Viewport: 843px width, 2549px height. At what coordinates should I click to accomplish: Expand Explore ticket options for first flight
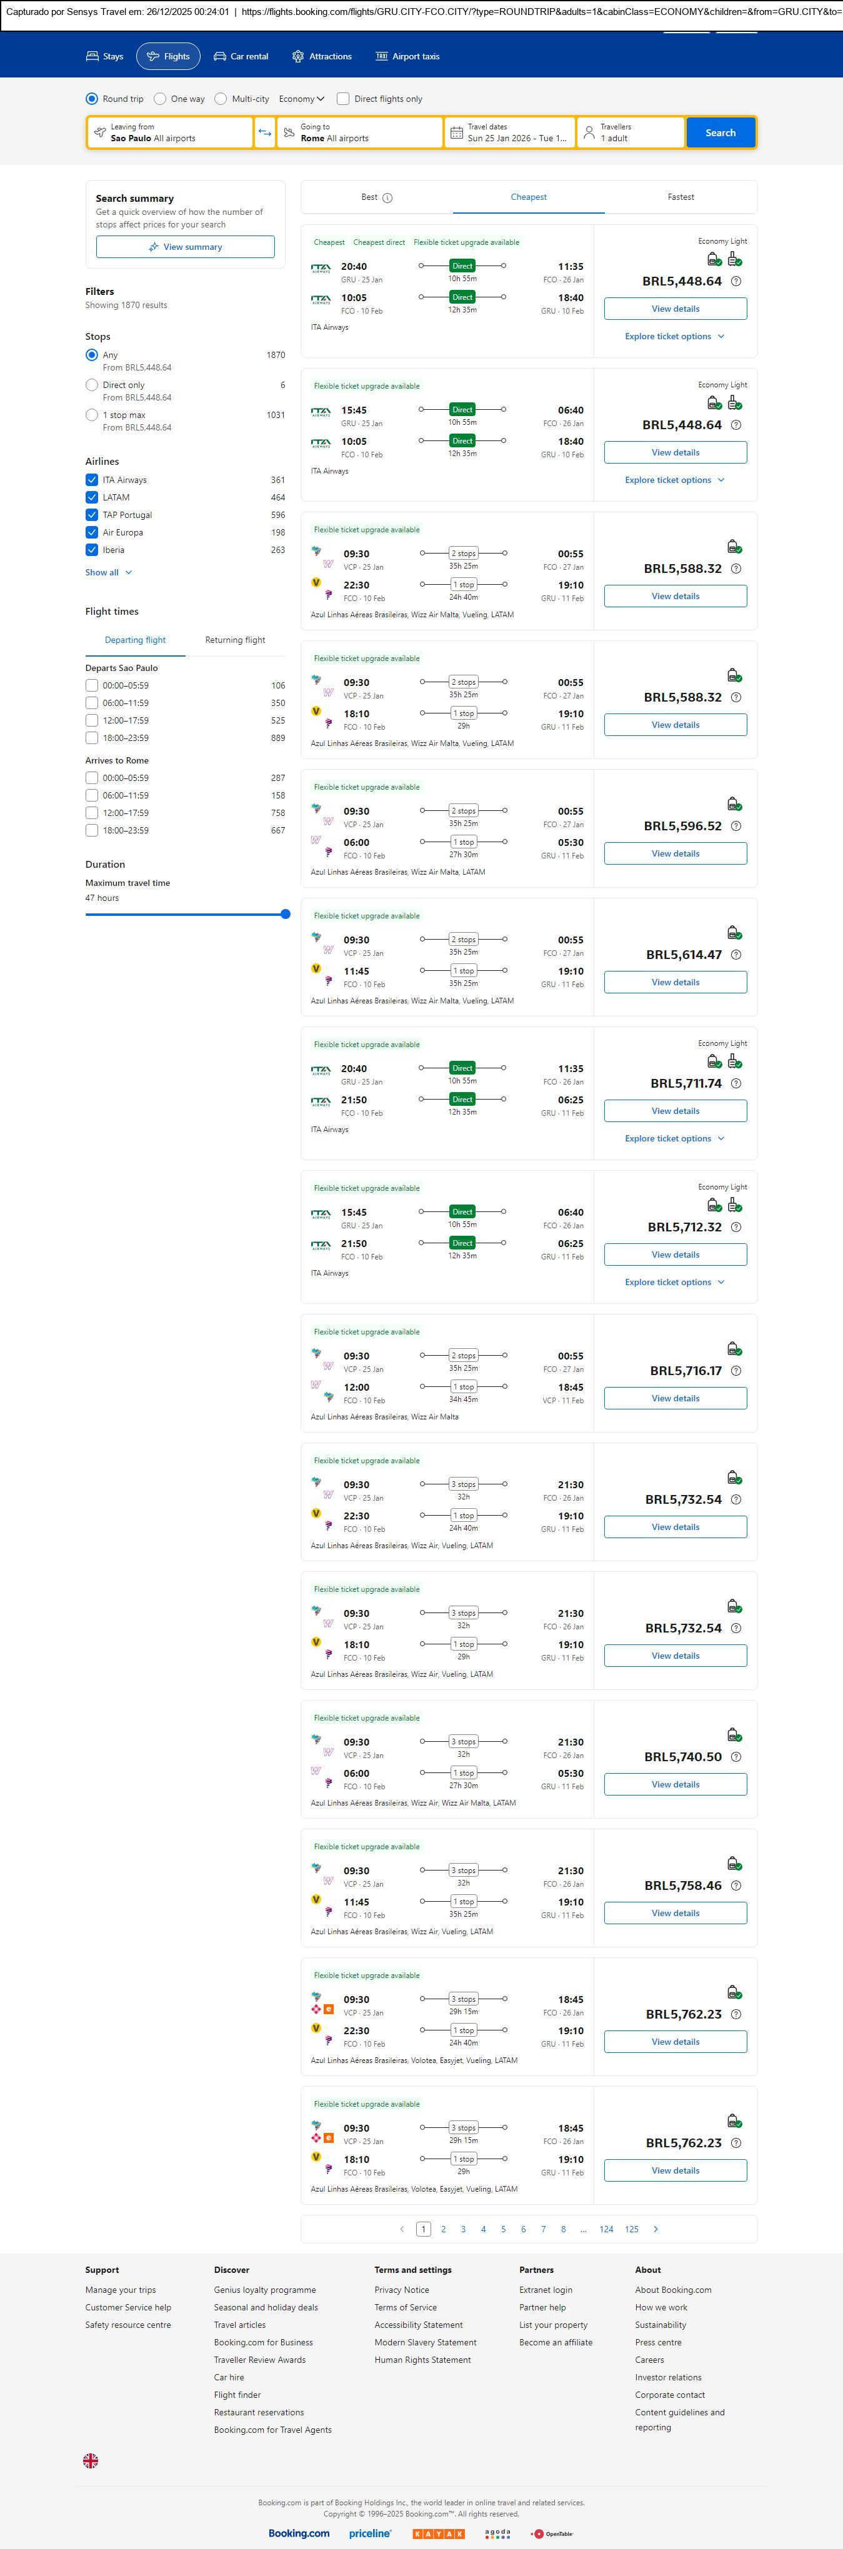(x=675, y=337)
